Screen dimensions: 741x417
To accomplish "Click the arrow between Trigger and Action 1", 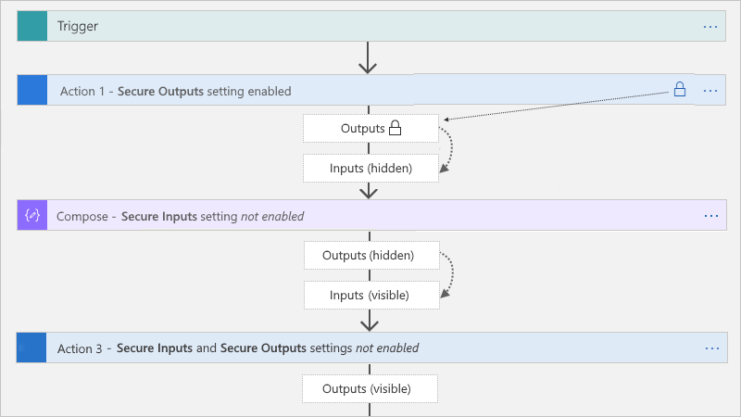I will point(369,58).
